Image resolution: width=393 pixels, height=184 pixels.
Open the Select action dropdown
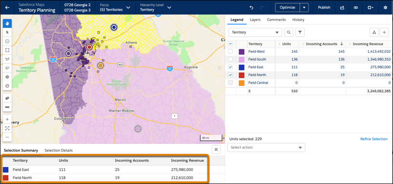(266, 147)
